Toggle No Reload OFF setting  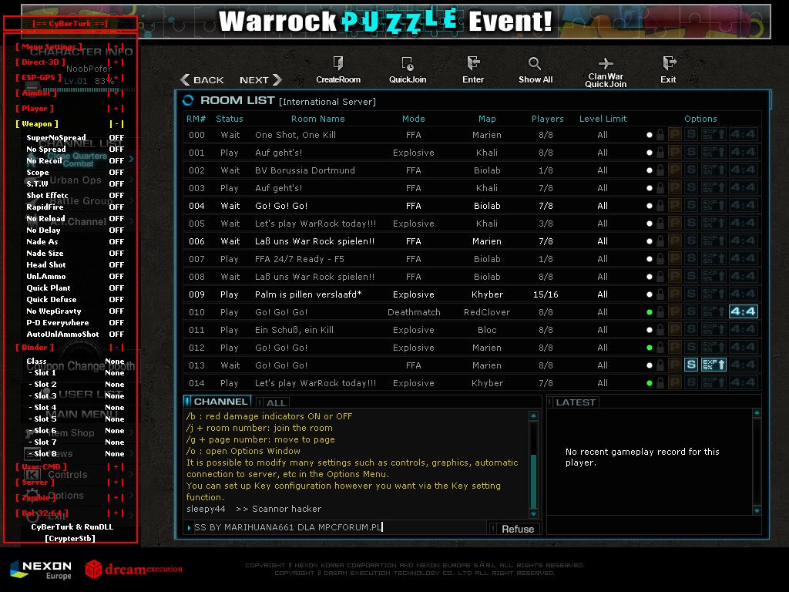116,218
